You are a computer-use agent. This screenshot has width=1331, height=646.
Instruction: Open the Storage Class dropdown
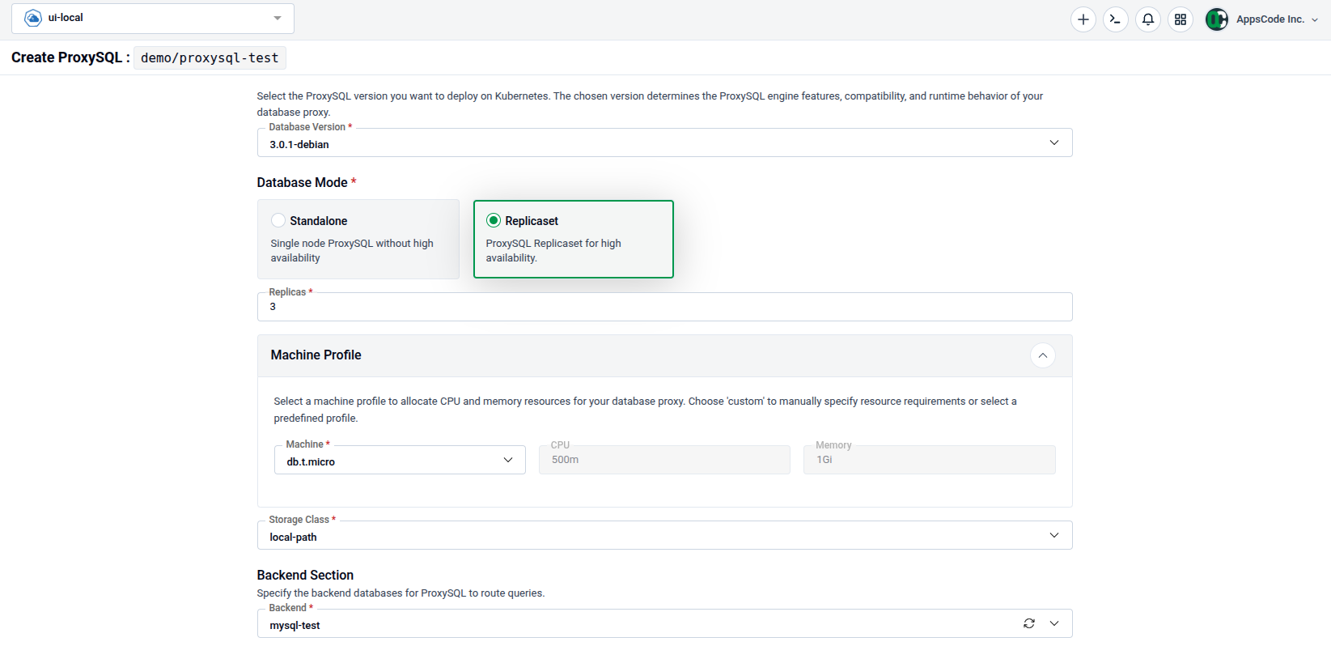665,535
